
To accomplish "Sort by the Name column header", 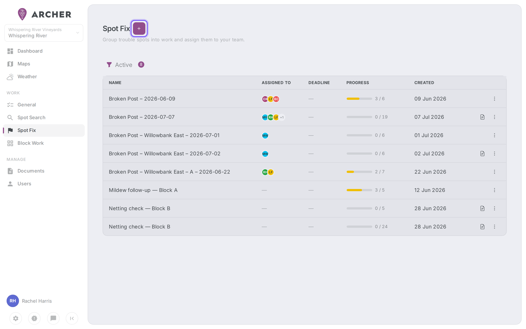I will (115, 83).
